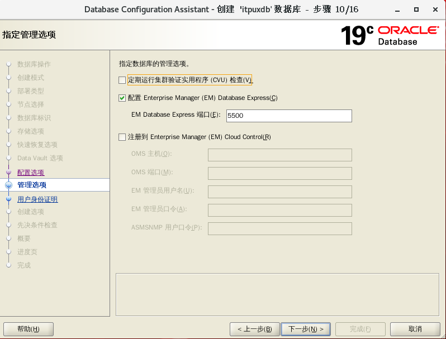
Task: Open the 帮助(H) help button
Action: (x=29, y=329)
